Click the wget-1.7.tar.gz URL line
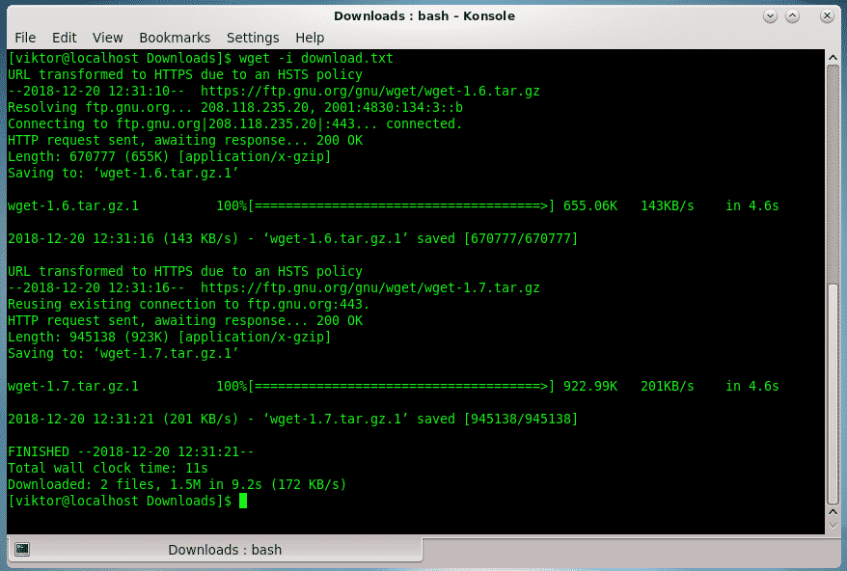Screen dimensions: 847x571 274,288
